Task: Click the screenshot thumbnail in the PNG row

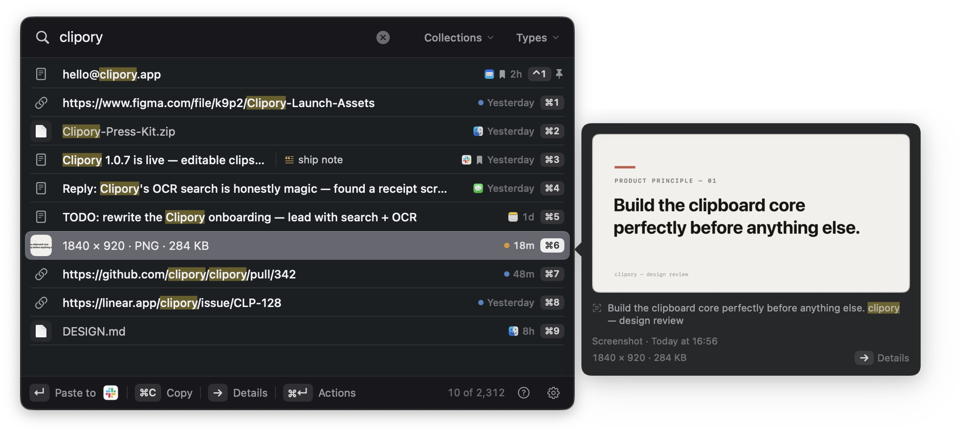Action: 41,245
